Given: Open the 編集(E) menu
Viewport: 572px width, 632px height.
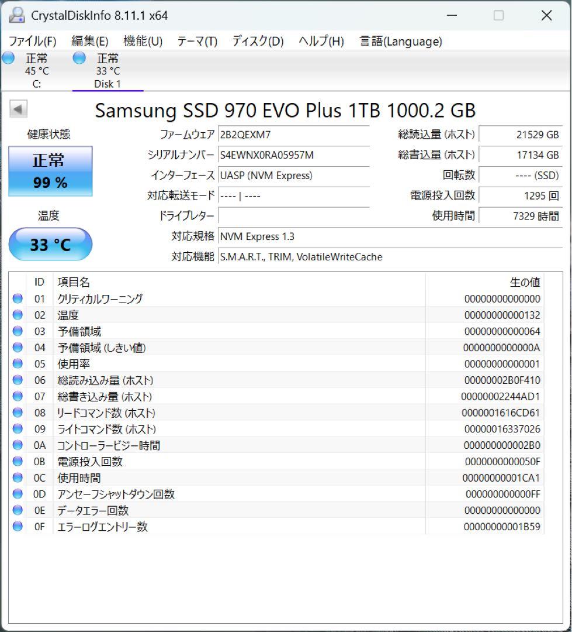Looking at the screenshot, I should click(x=90, y=41).
